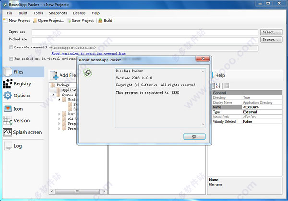Click Browse button for Packed exe

271,39
